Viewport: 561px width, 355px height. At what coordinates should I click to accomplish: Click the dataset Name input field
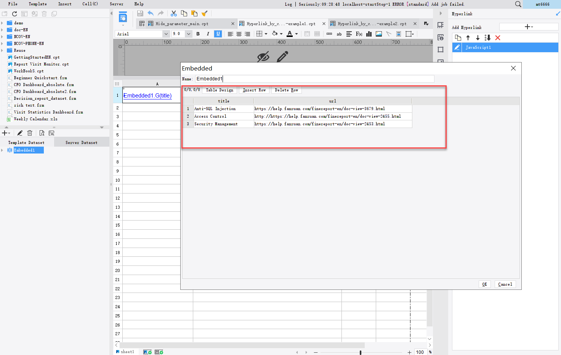(314, 79)
